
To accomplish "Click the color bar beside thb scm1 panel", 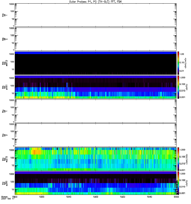I will [179, 87].
